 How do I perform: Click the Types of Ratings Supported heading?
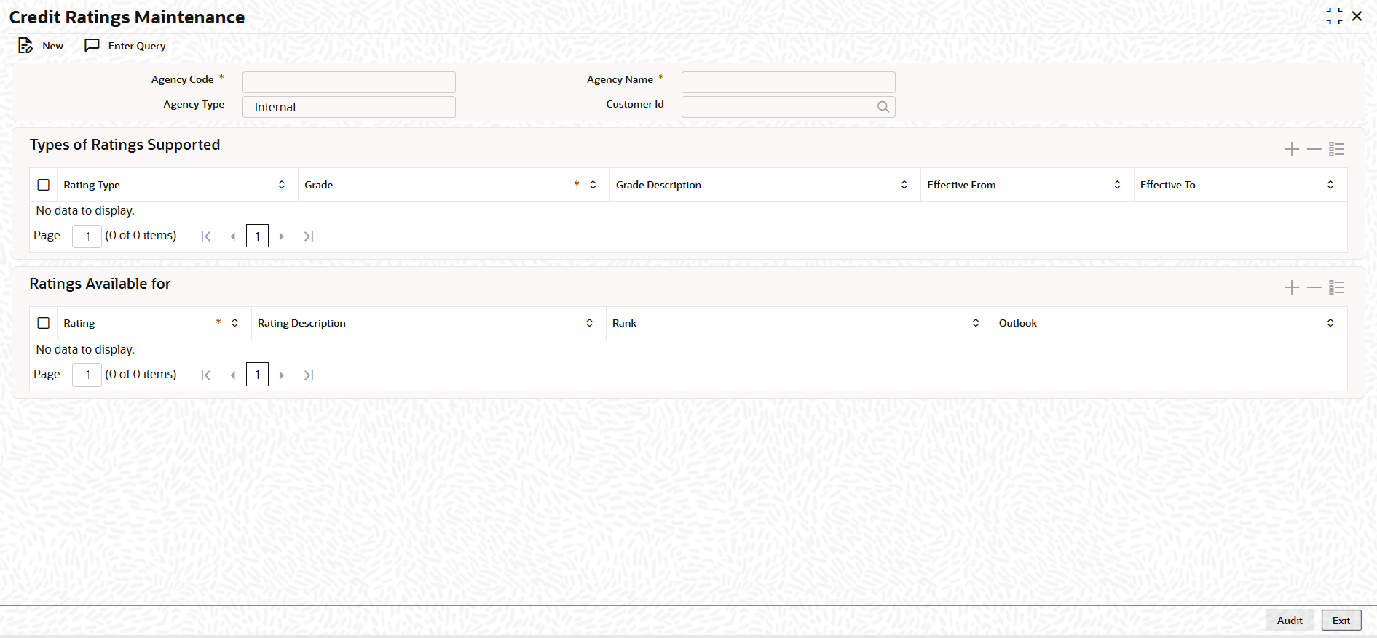coord(125,145)
